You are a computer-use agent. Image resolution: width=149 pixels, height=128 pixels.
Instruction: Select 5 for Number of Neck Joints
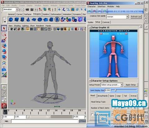pyautogui.click(x=126, y=108)
